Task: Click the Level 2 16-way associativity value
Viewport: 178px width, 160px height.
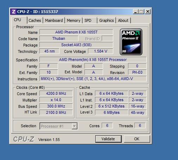Action: (x=138, y=106)
